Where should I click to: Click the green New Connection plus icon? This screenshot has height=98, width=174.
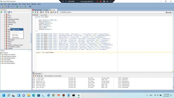(x=1, y=12)
